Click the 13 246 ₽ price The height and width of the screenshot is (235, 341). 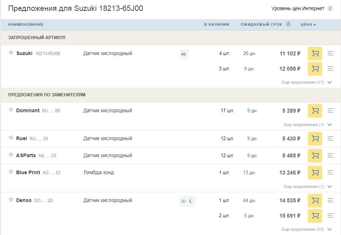pyautogui.click(x=290, y=173)
